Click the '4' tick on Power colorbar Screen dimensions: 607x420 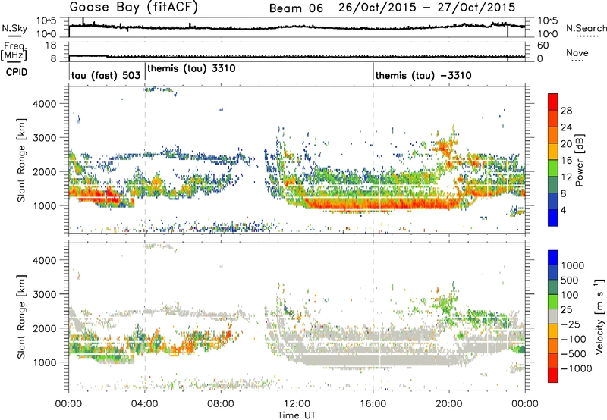tap(564, 211)
